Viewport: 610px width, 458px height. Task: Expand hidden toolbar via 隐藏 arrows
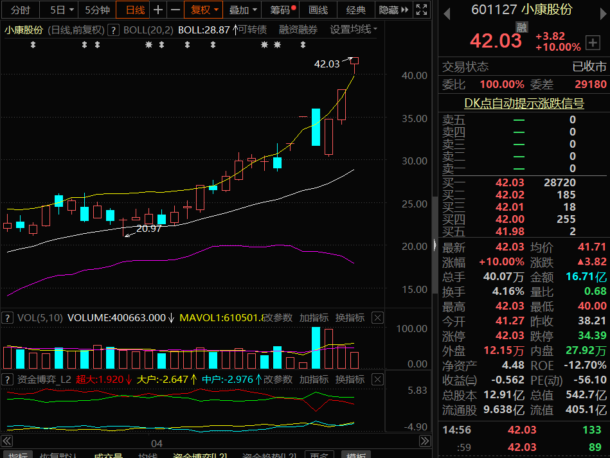point(393,10)
